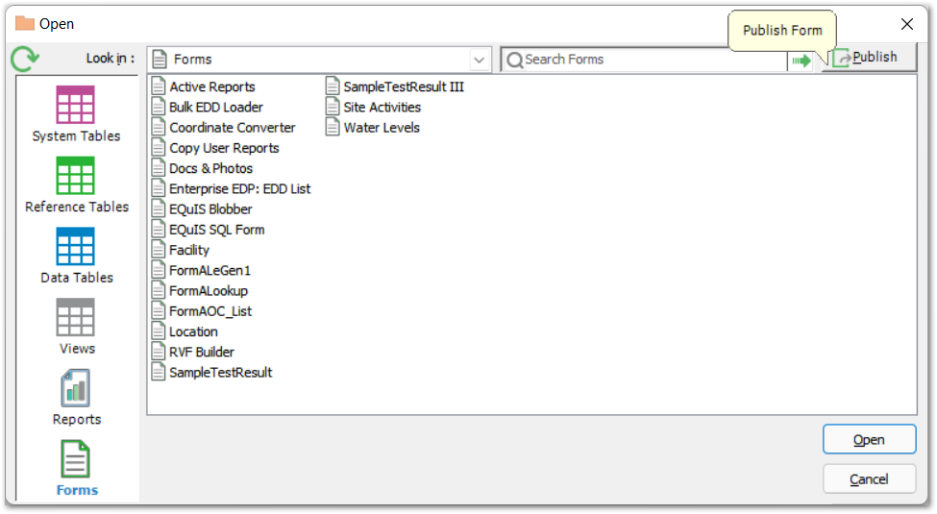Select FormAOC_List name text
The image size is (937, 514).
tap(210, 310)
